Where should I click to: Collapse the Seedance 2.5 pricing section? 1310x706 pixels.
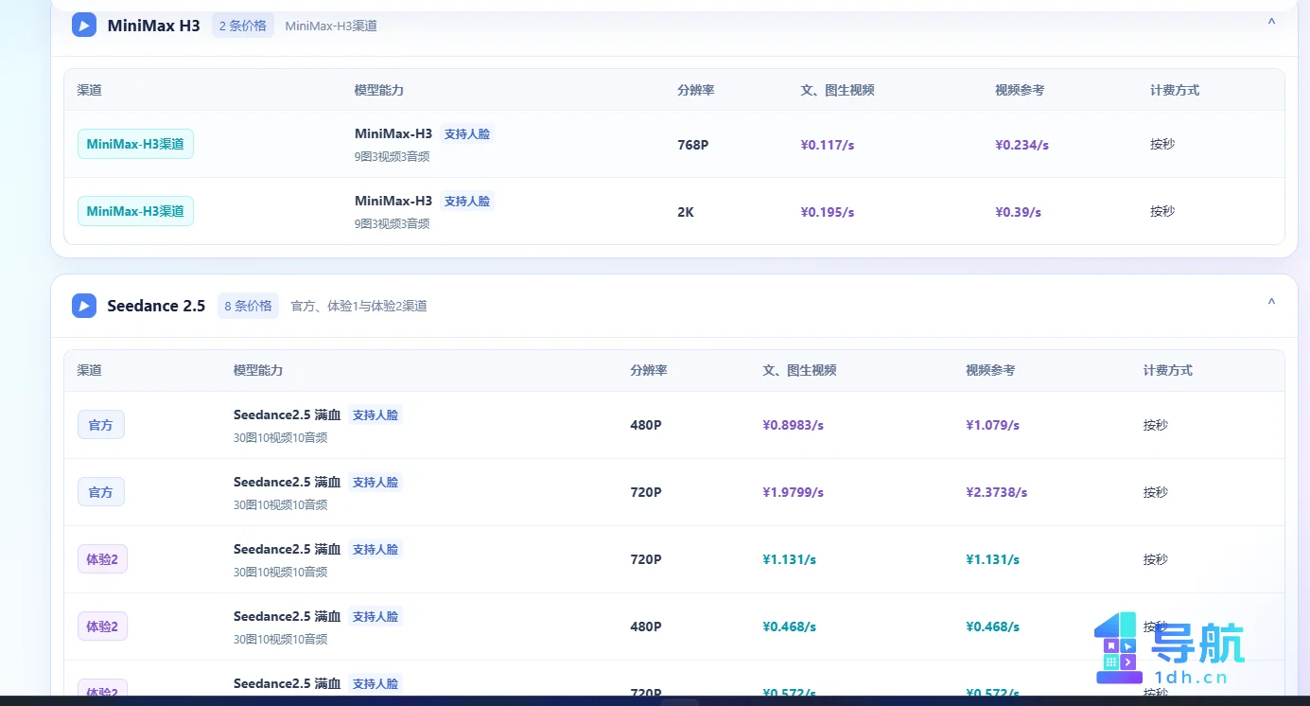[x=1271, y=303]
